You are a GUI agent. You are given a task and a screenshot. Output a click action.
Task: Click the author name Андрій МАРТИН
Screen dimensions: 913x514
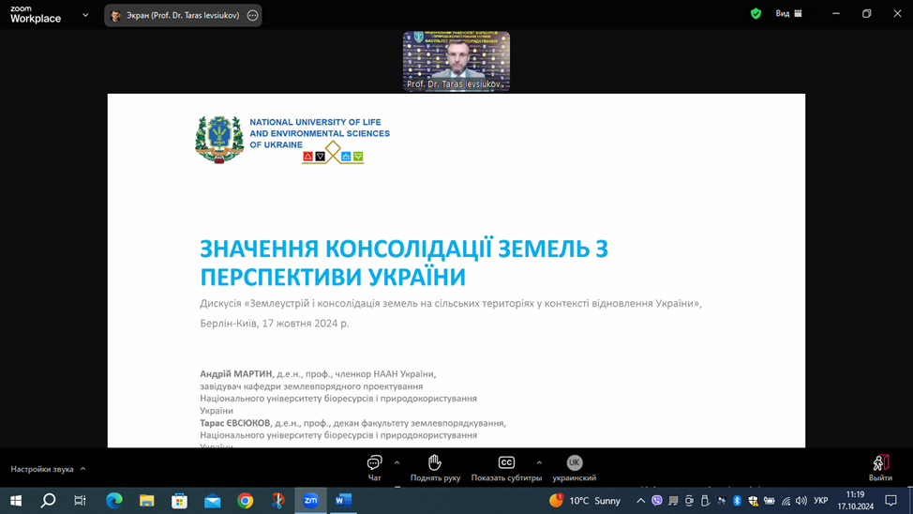236,374
